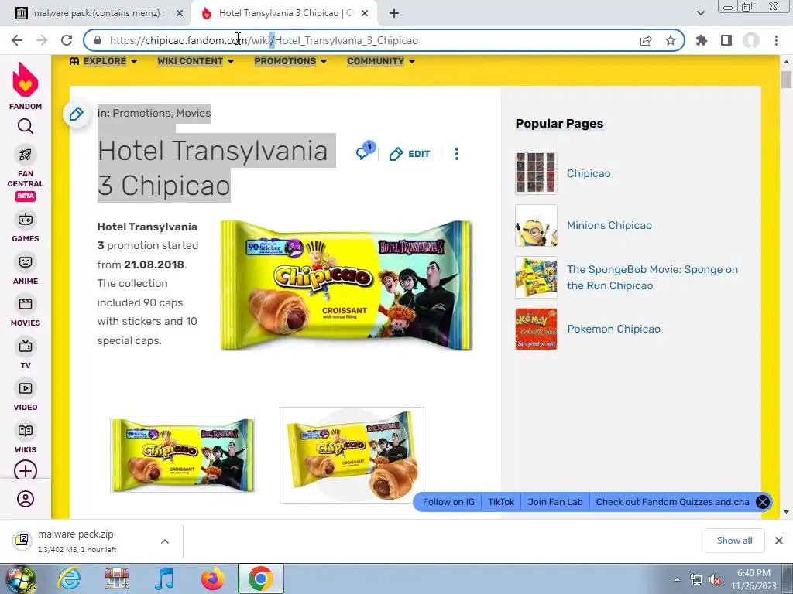Bookmark this page with star icon
The height and width of the screenshot is (594, 793).
point(671,40)
